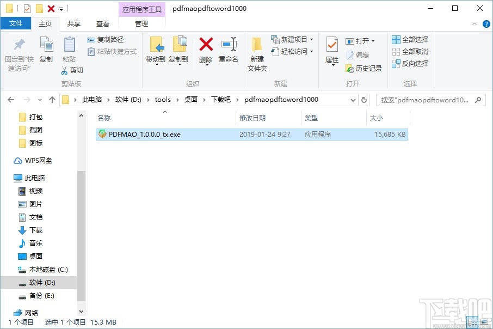Open the recent locations dropdown arrow
The image size is (493, 329).
tap(40, 100)
